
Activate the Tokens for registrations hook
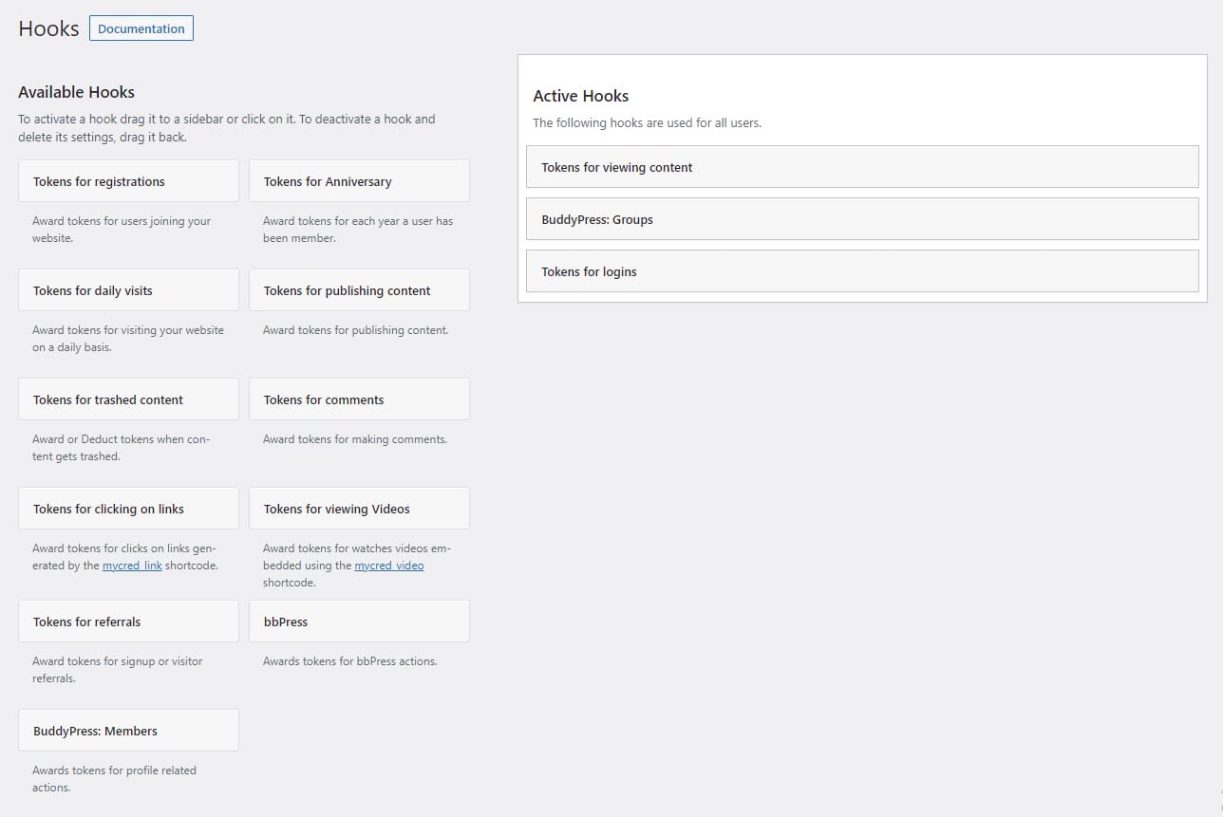click(128, 181)
